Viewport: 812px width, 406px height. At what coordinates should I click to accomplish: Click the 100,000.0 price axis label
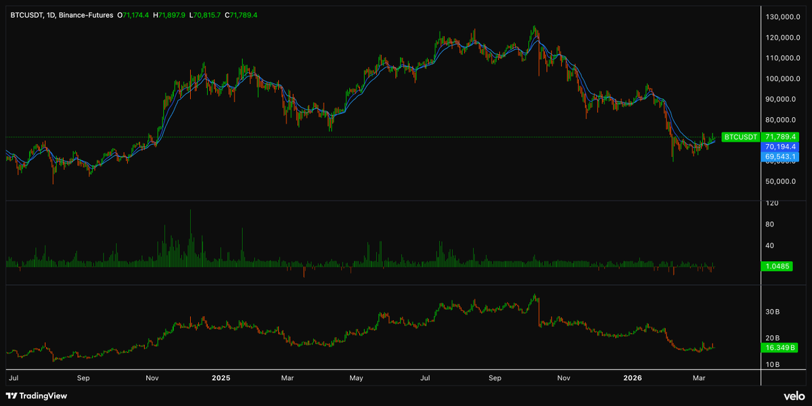pos(782,79)
